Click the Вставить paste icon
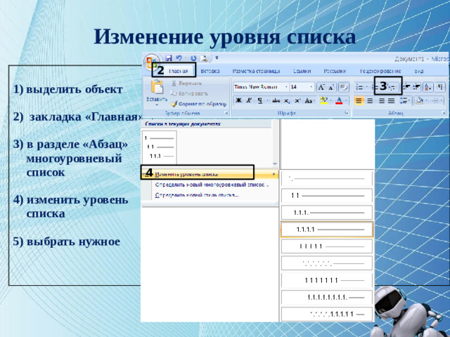 tap(157, 87)
